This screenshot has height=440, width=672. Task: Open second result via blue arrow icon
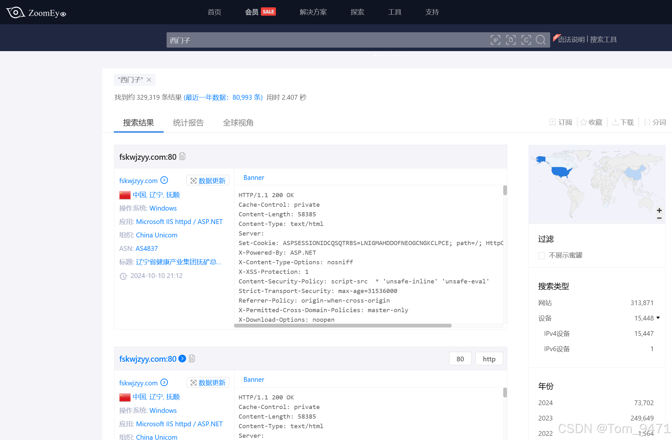pyautogui.click(x=182, y=359)
